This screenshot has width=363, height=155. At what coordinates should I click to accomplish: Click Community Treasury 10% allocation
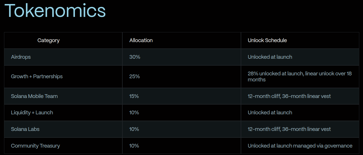pyautogui.click(x=134, y=146)
